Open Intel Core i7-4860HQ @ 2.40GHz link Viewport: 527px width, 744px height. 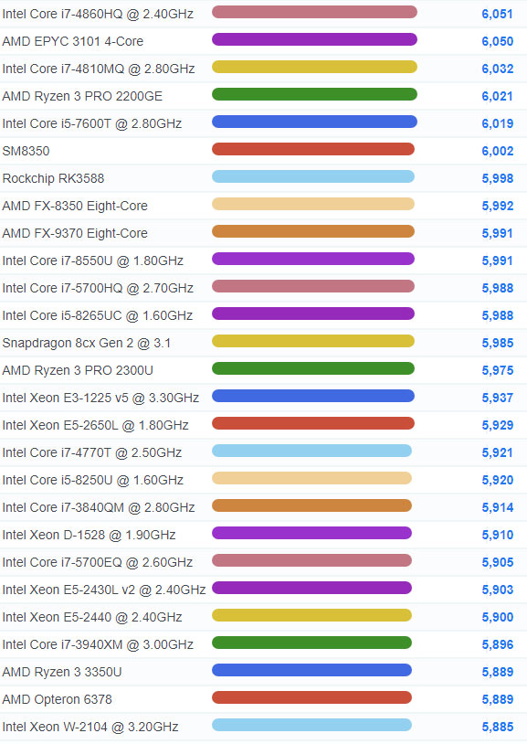pos(98,15)
